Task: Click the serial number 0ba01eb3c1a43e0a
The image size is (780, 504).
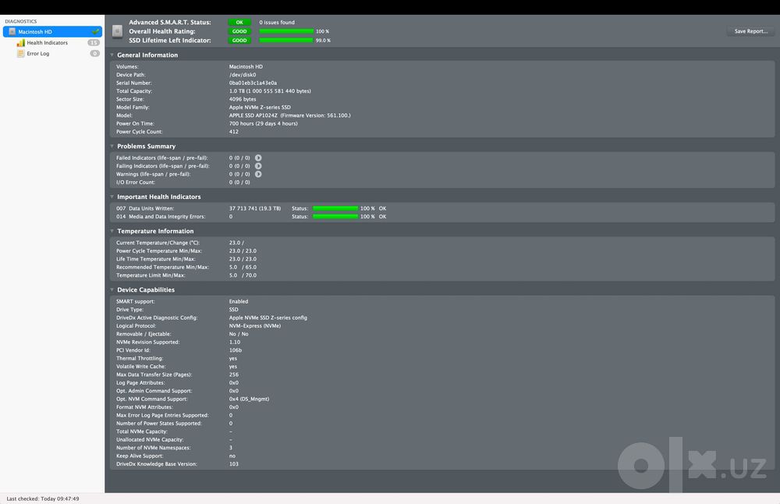Action: (x=253, y=83)
